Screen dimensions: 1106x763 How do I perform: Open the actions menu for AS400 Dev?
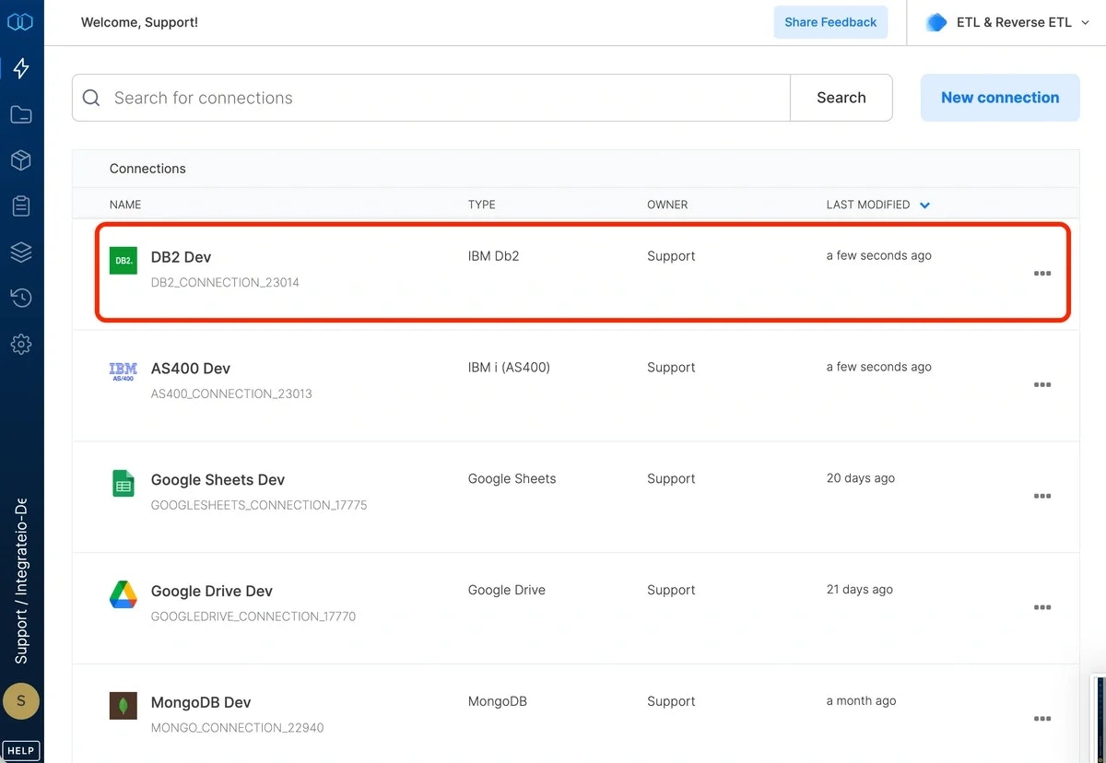[x=1042, y=384]
